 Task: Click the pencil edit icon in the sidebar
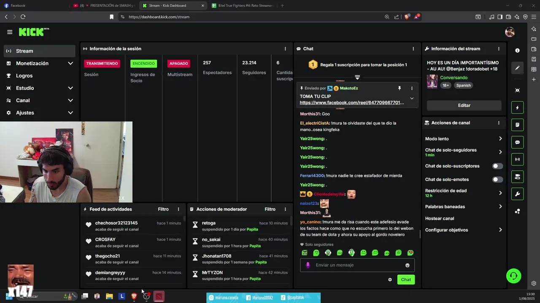point(517,68)
